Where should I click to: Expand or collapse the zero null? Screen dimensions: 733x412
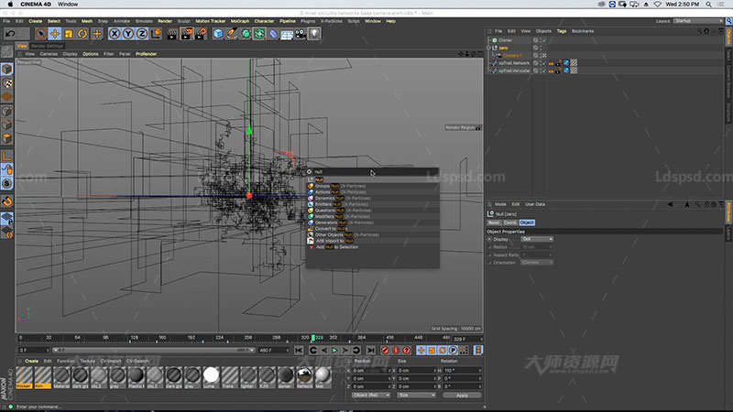point(489,48)
